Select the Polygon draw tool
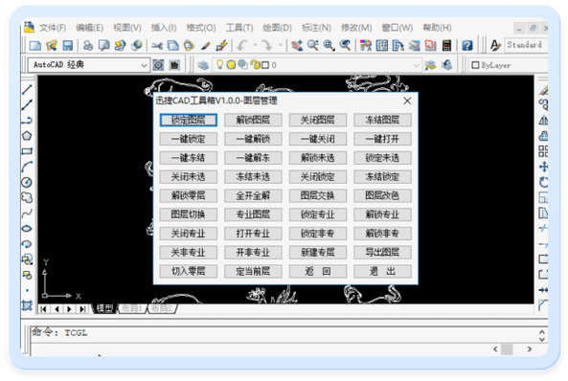 point(27,136)
